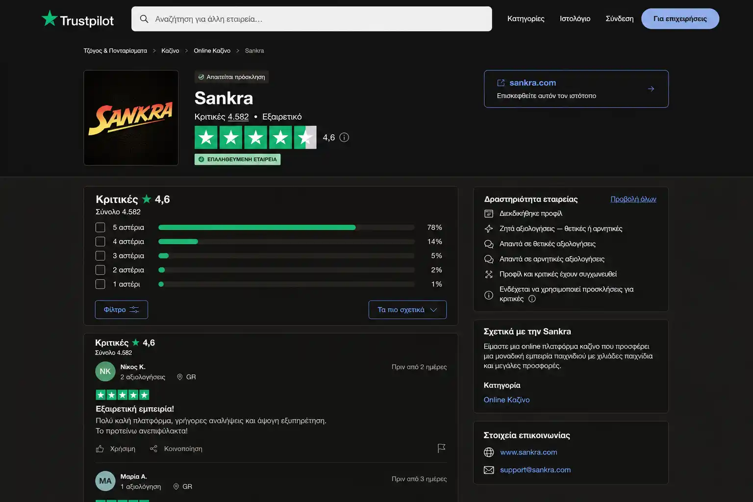Click the small info icon after κριτικές

[x=532, y=299]
